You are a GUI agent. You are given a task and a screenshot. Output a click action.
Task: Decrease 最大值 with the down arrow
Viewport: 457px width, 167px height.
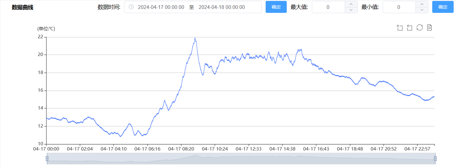coord(351,10)
